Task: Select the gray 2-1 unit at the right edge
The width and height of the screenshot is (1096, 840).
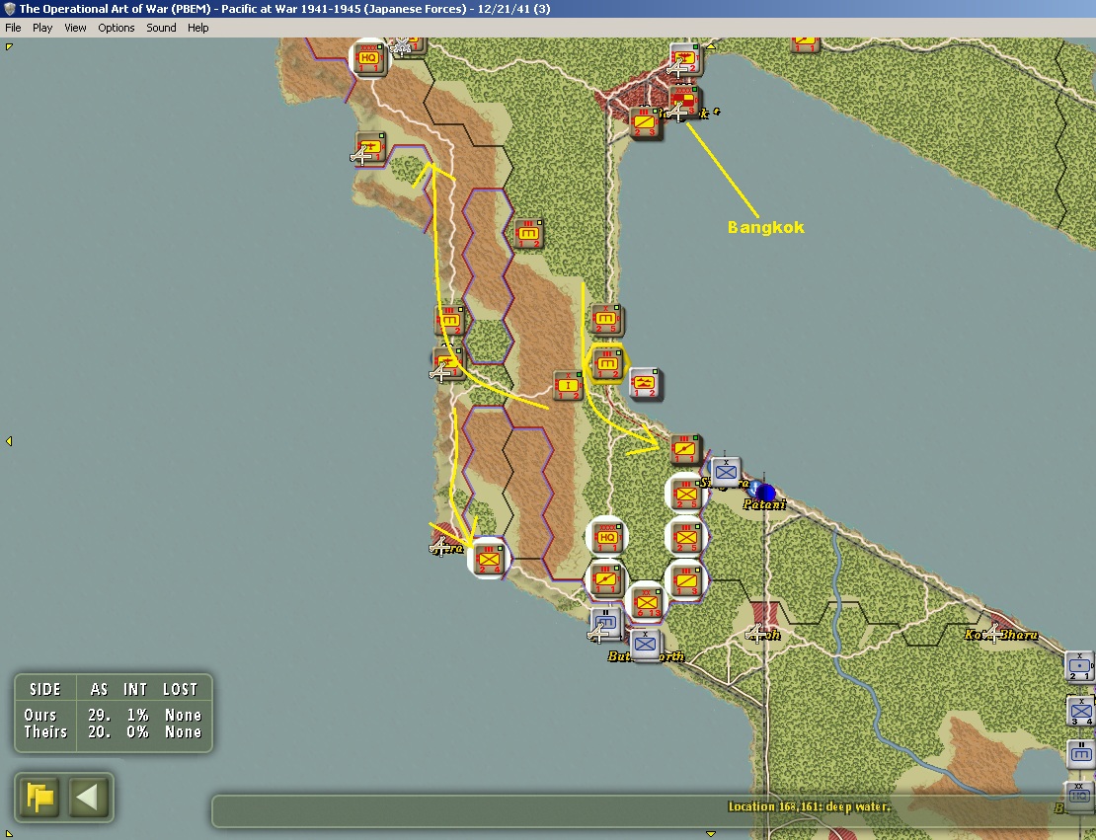Action: point(1080,666)
